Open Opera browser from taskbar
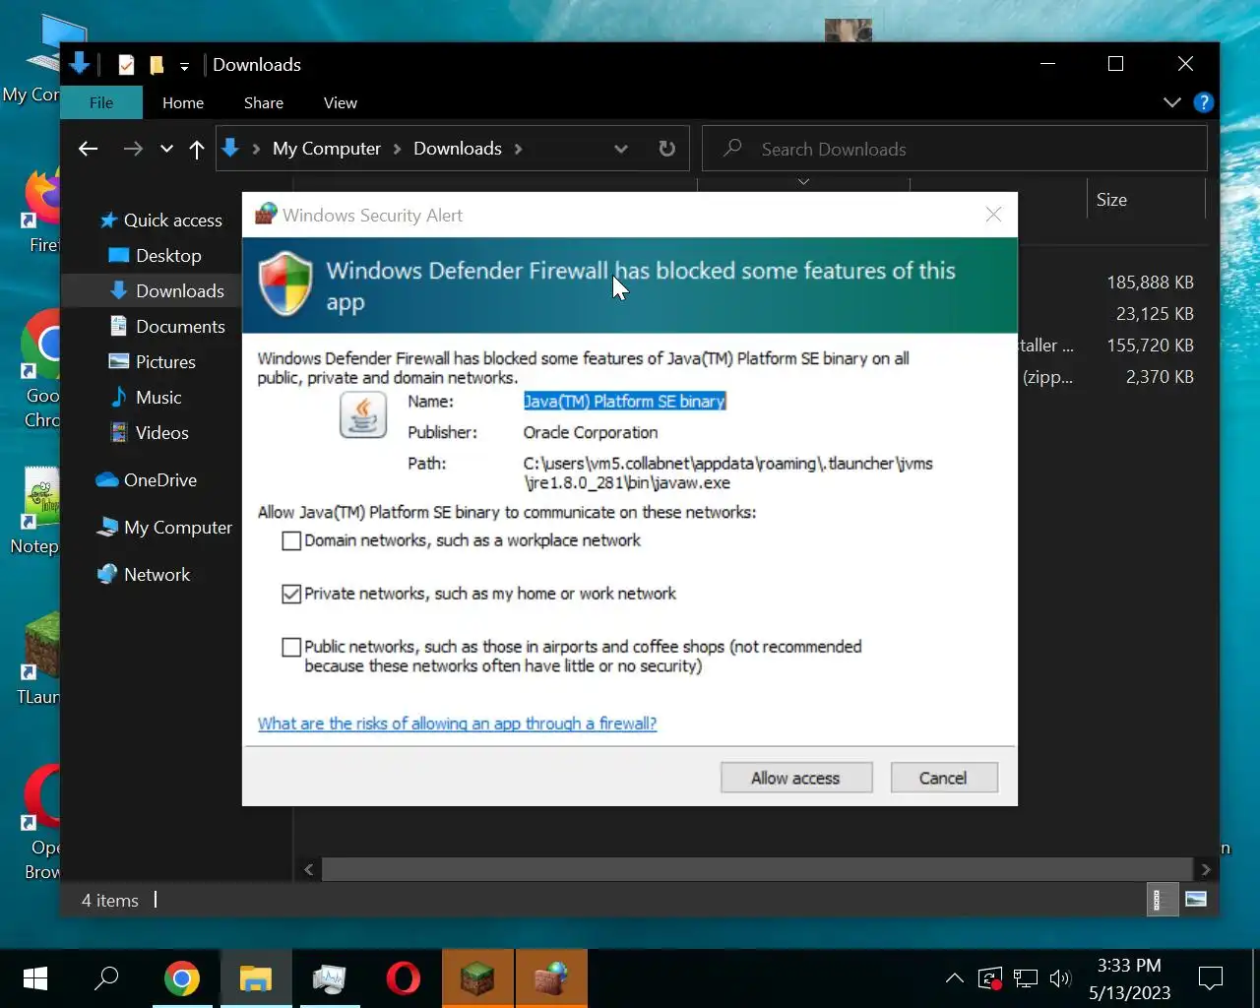The image size is (1260, 1008). 403,978
